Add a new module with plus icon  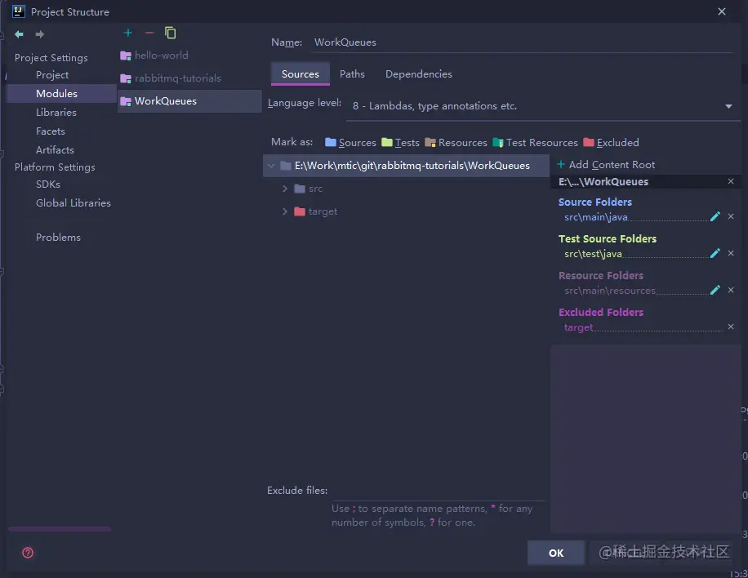click(127, 33)
